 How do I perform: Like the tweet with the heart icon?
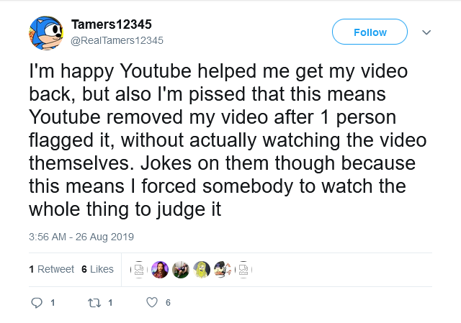tap(151, 303)
